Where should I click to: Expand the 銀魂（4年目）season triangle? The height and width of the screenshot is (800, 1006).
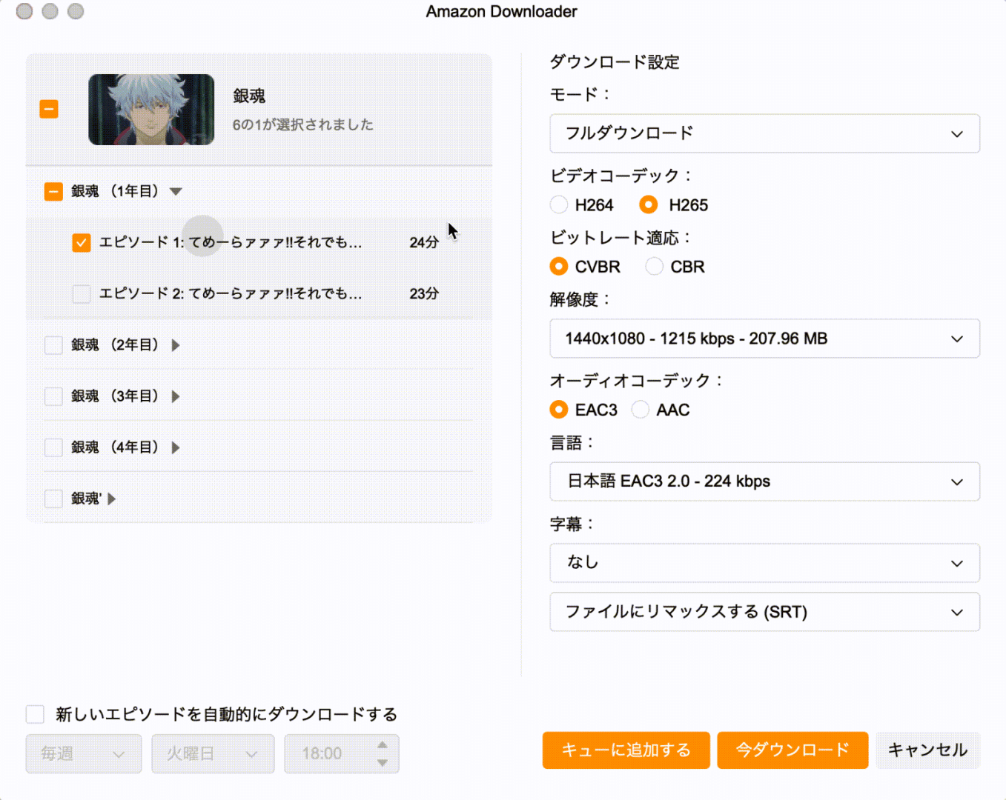(176, 447)
